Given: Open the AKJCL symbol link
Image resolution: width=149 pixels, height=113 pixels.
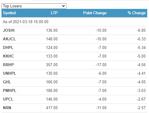Looking at the screenshot, I should click(x=9, y=39).
